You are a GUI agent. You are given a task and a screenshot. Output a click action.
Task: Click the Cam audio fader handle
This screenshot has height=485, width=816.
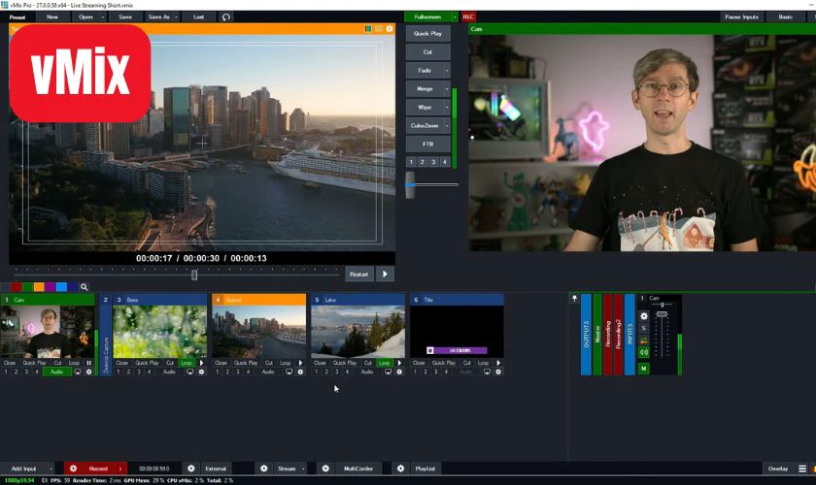[x=662, y=314]
